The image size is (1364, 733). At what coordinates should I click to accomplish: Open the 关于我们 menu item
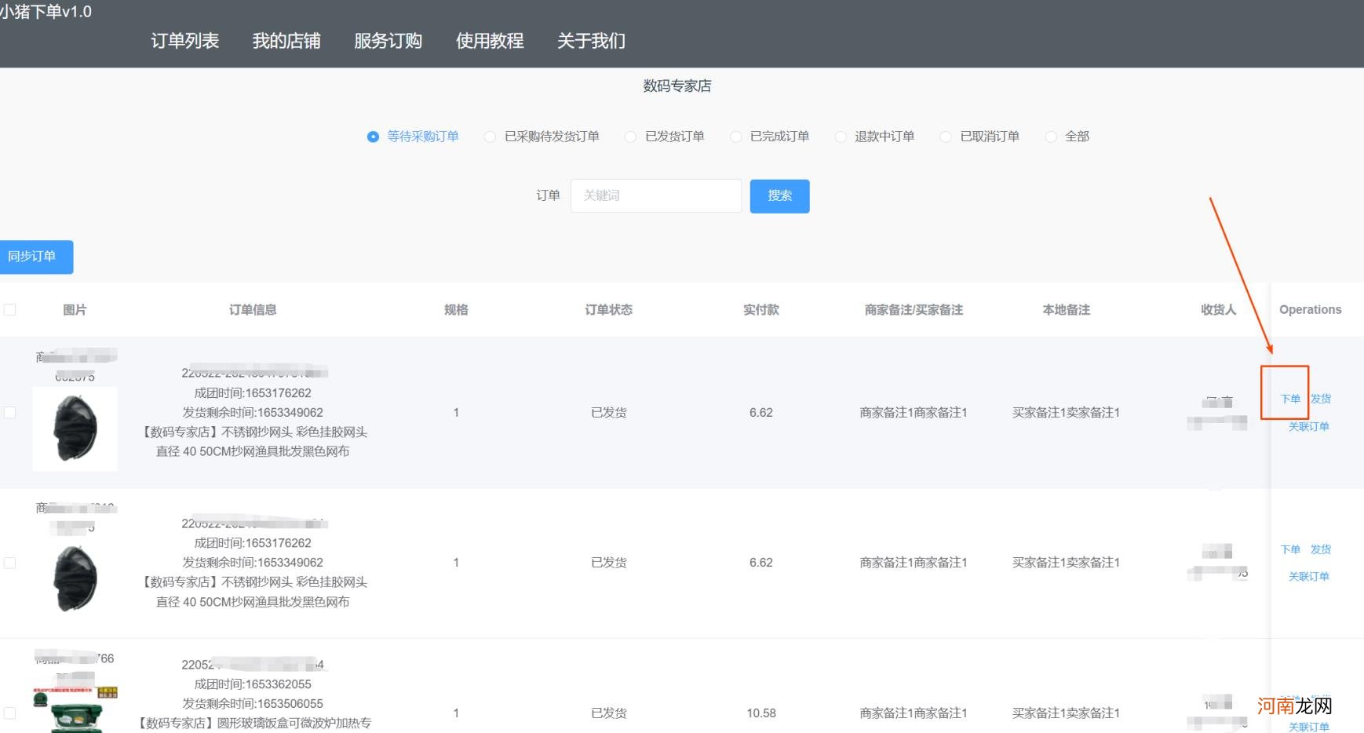591,41
